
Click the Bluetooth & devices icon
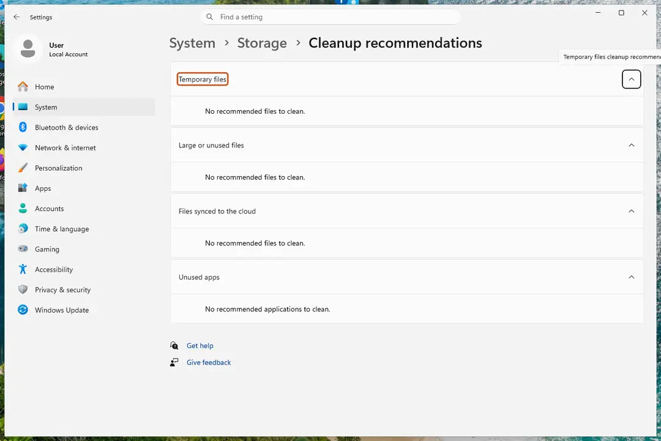click(x=23, y=127)
